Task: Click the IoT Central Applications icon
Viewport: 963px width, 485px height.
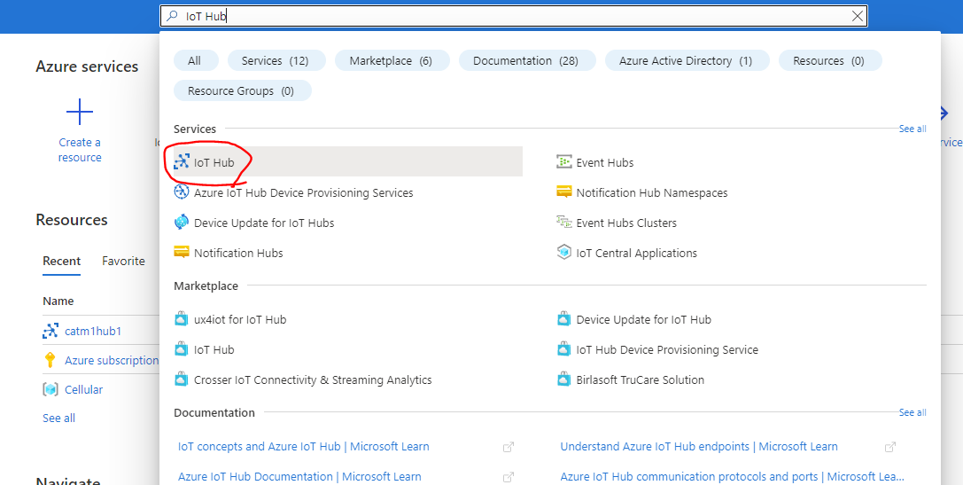Action: point(563,252)
